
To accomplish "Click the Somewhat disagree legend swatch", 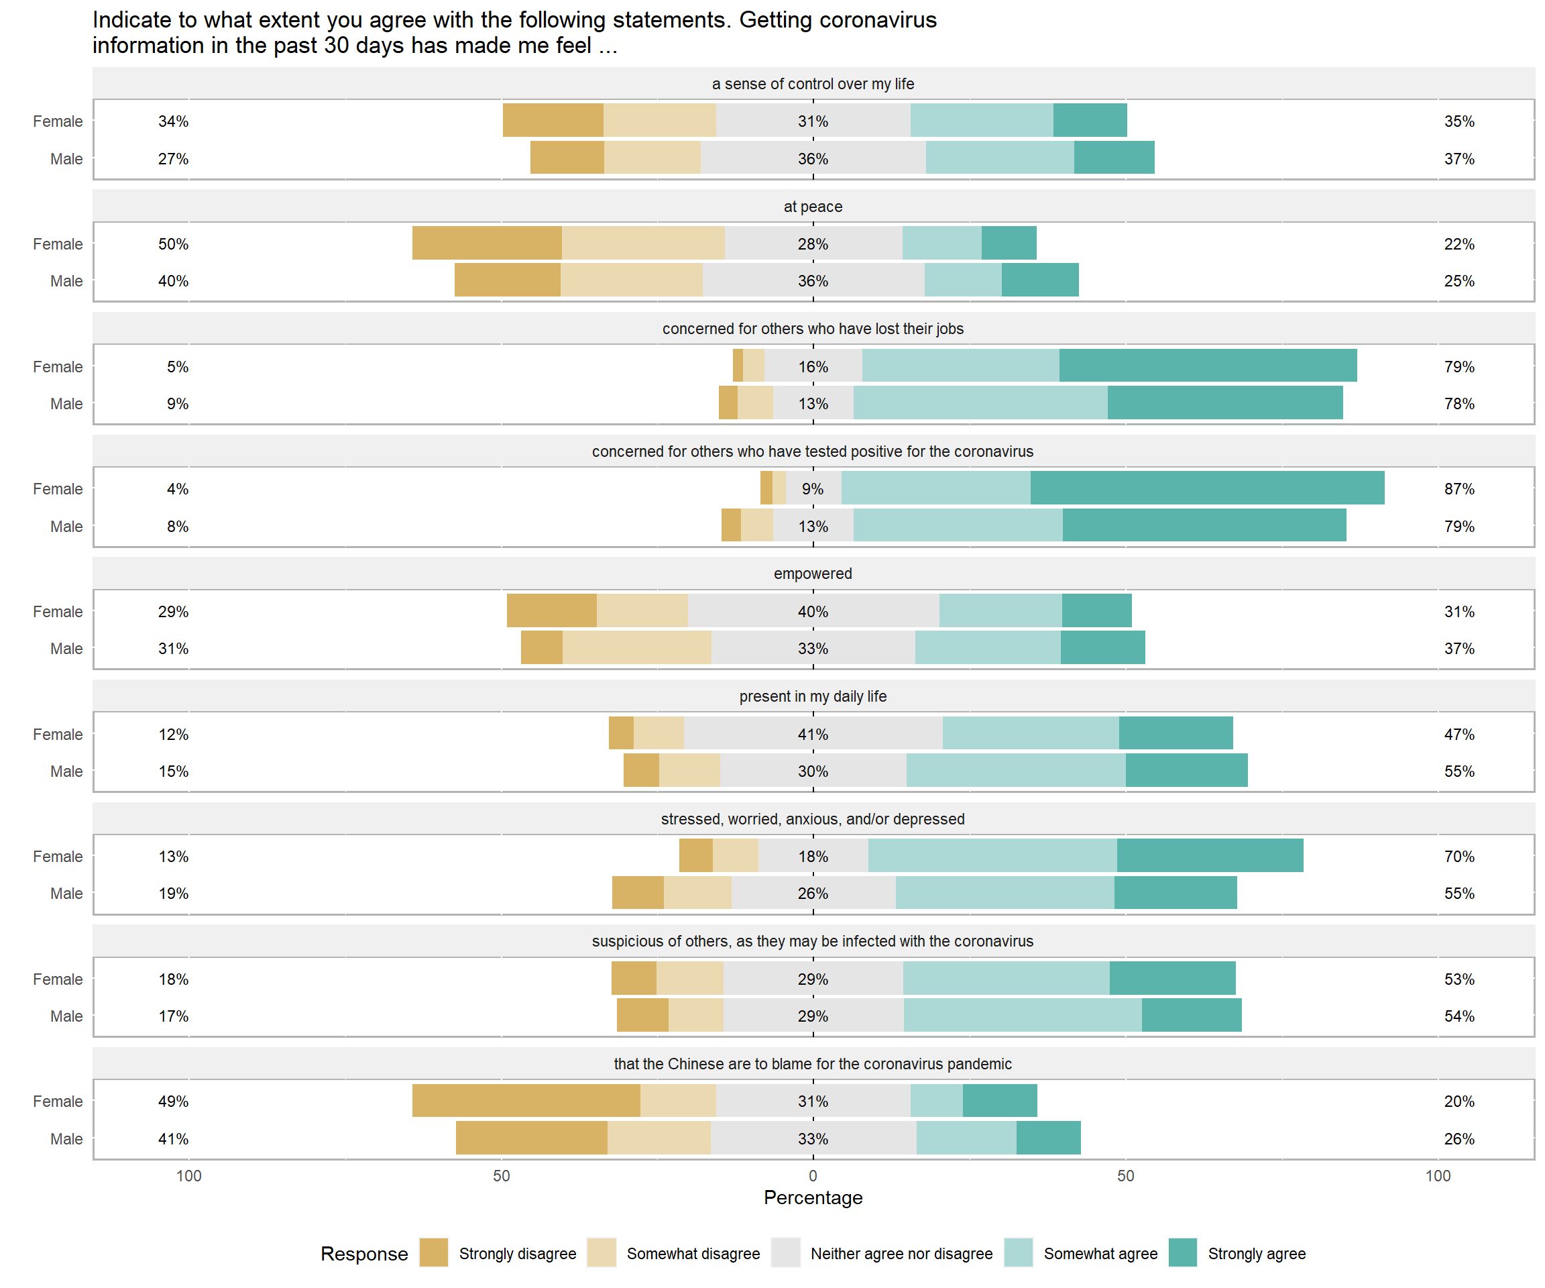I will (x=601, y=1252).
